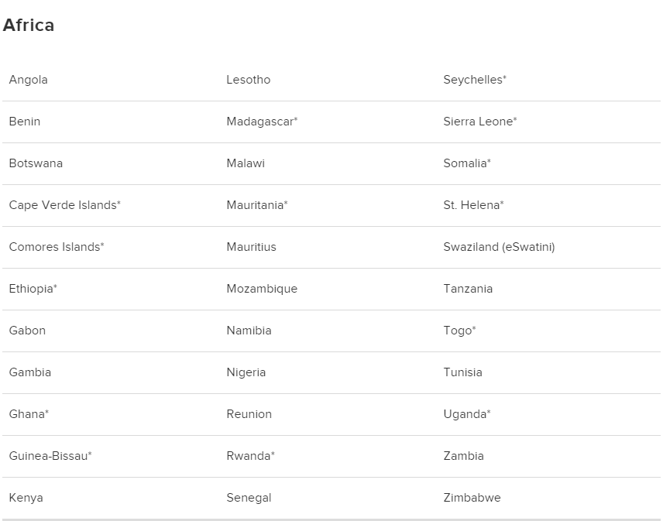This screenshot has height=521, width=663.
Task: Click Namibia in the list
Action: (249, 331)
